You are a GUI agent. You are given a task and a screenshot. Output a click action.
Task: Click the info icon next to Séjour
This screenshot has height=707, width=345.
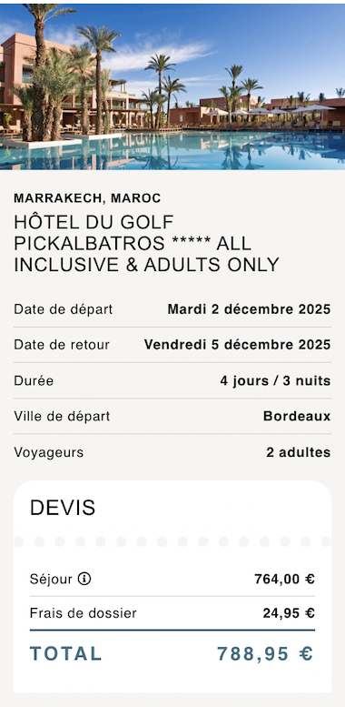[84, 579]
